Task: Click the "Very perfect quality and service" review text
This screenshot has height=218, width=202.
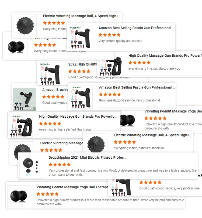Action: pos(120,41)
